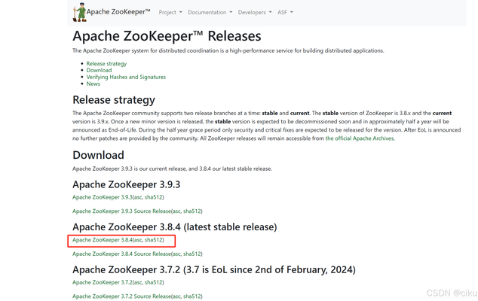Click the Apache ZooKeeper 3.9.3 Source Release link

(121, 211)
